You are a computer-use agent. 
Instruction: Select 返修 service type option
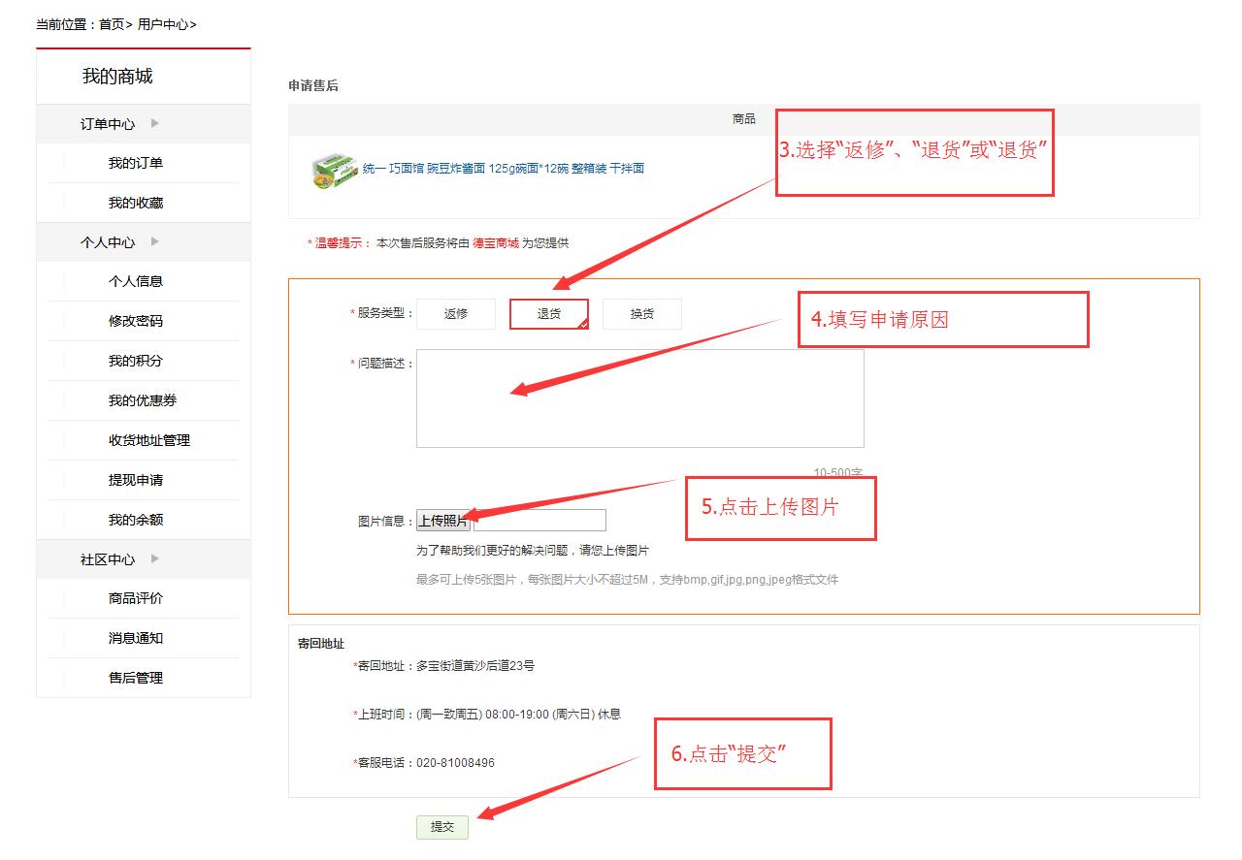click(456, 314)
